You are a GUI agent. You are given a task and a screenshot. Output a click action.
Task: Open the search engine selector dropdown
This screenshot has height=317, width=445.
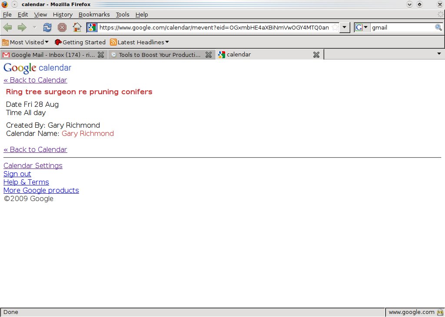click(362, 27)
